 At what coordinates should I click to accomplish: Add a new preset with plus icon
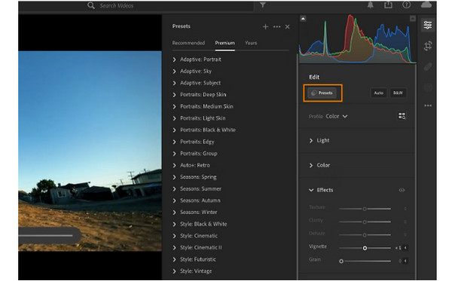point(265,27)
